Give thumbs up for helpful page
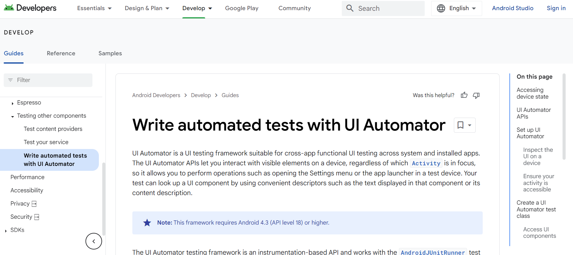The height and width of the screenshot is (255, 573). pyautogui.click(x=464, y=95)
